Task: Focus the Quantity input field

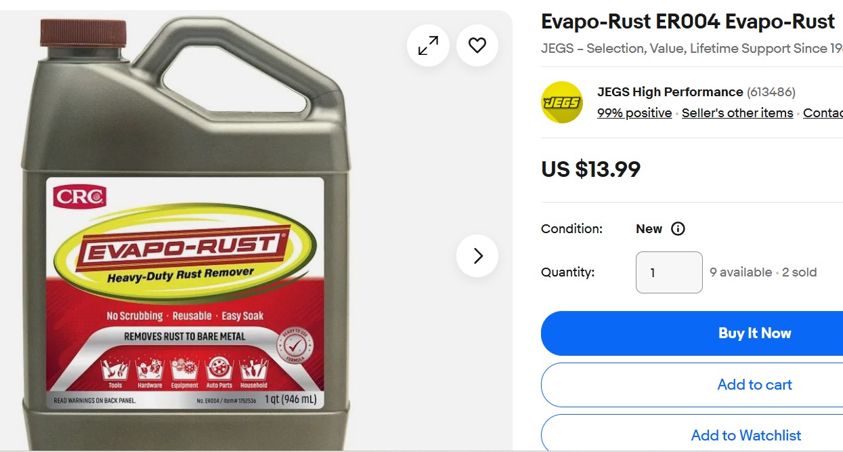Action: tap(669, 272)
